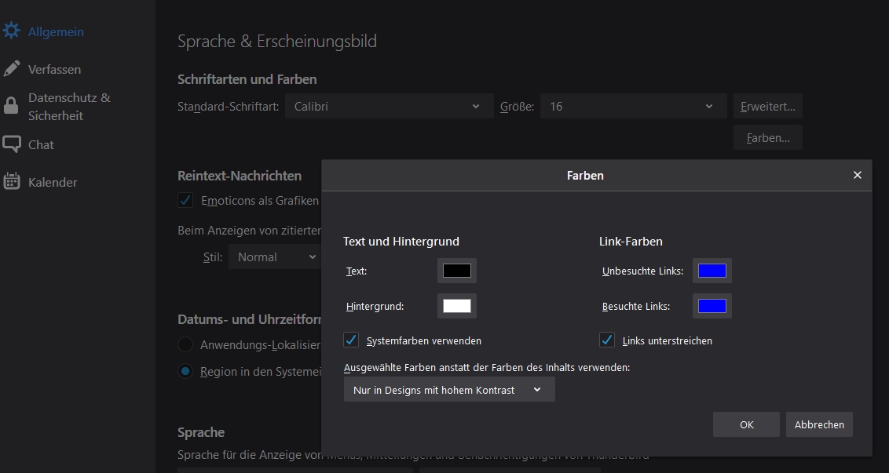
Task: Toggle Systemfarben verwenden checkbox
Action: [352, 340]
